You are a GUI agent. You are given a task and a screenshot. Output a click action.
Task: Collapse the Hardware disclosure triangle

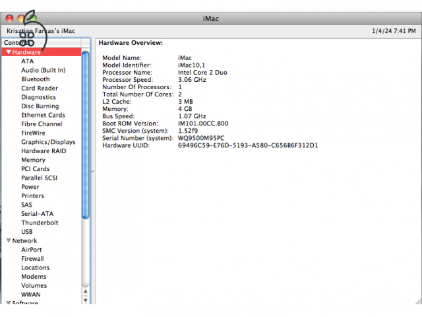click(9, 52)
